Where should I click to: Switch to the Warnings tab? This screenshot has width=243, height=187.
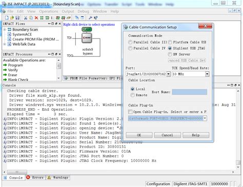58,178
